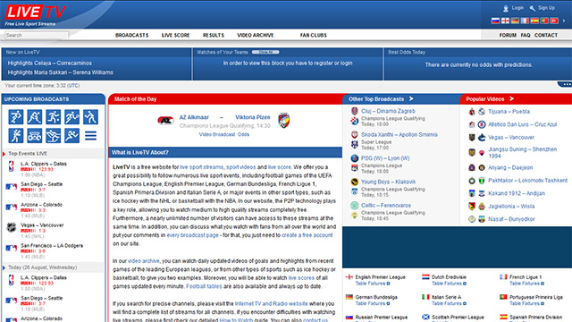Viewport: 572px width, 322px height.
Task: Switch site language to Turkish flag
Action: (x=554, y=21)
